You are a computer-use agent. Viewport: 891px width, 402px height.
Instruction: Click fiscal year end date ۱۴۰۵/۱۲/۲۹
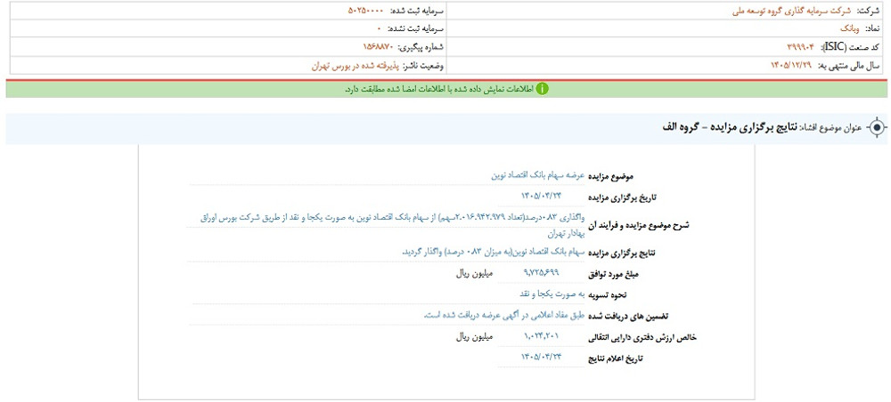pos(791,66)
